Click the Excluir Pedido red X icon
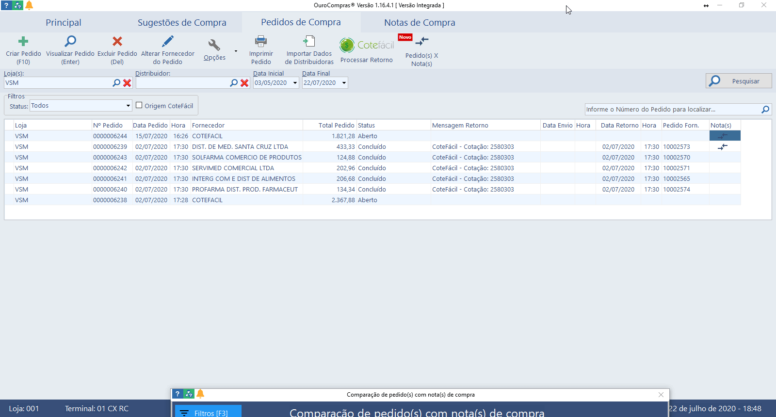Image resolution: width=776 pixels, height=417 pixels. tap(117, 42)
